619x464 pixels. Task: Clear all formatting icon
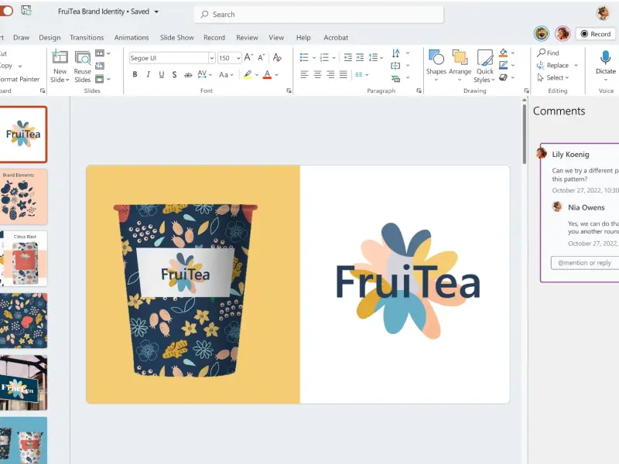tap(277, 57)
